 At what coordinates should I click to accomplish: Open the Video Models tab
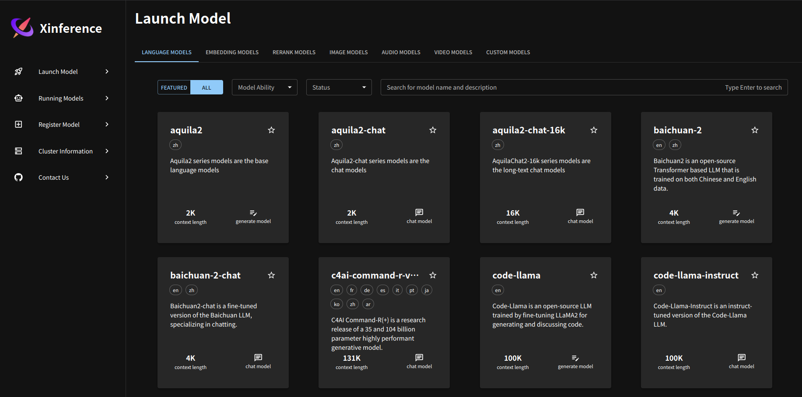[x=453, y=52]
